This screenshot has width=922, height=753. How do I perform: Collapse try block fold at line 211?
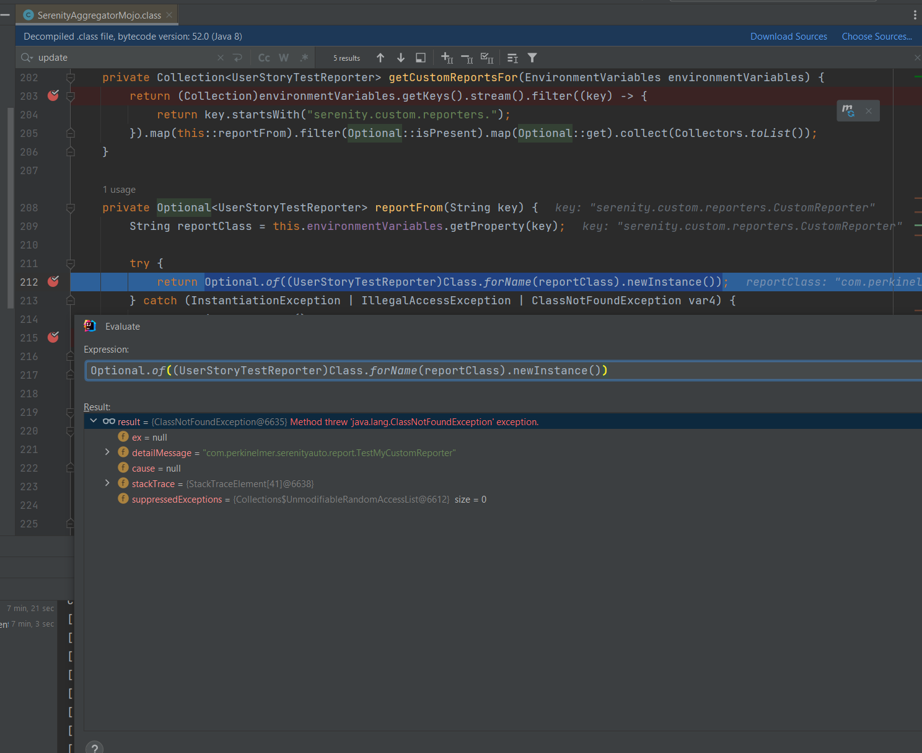(x=71, y=263)
